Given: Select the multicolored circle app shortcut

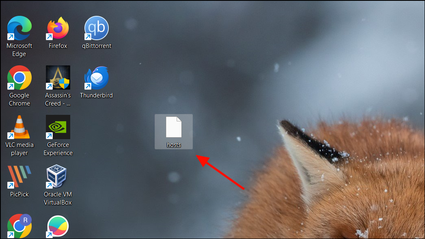Looking at the screenshot, I should click(x=58, y=226).
